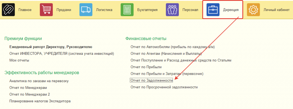293x109 pixels.
Task: Click the blue truck Логистика icon
Action: 86,10
